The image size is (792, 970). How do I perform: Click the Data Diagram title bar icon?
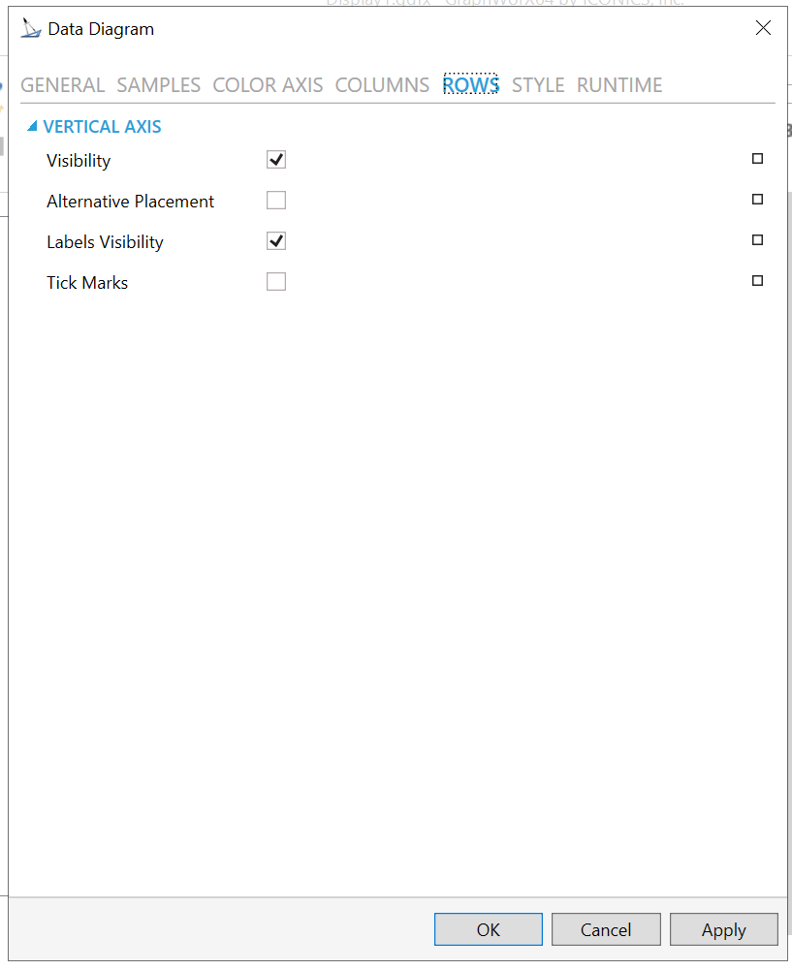(x=31, y=29)
